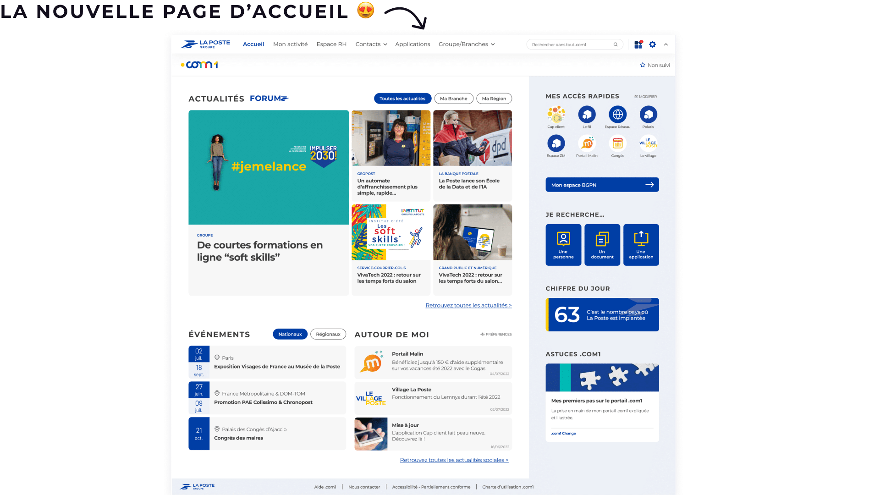This screenshot has height=495, width=880.
Task: Expand the Groupe/Branches dropdown menu
Action: [467, 44]
